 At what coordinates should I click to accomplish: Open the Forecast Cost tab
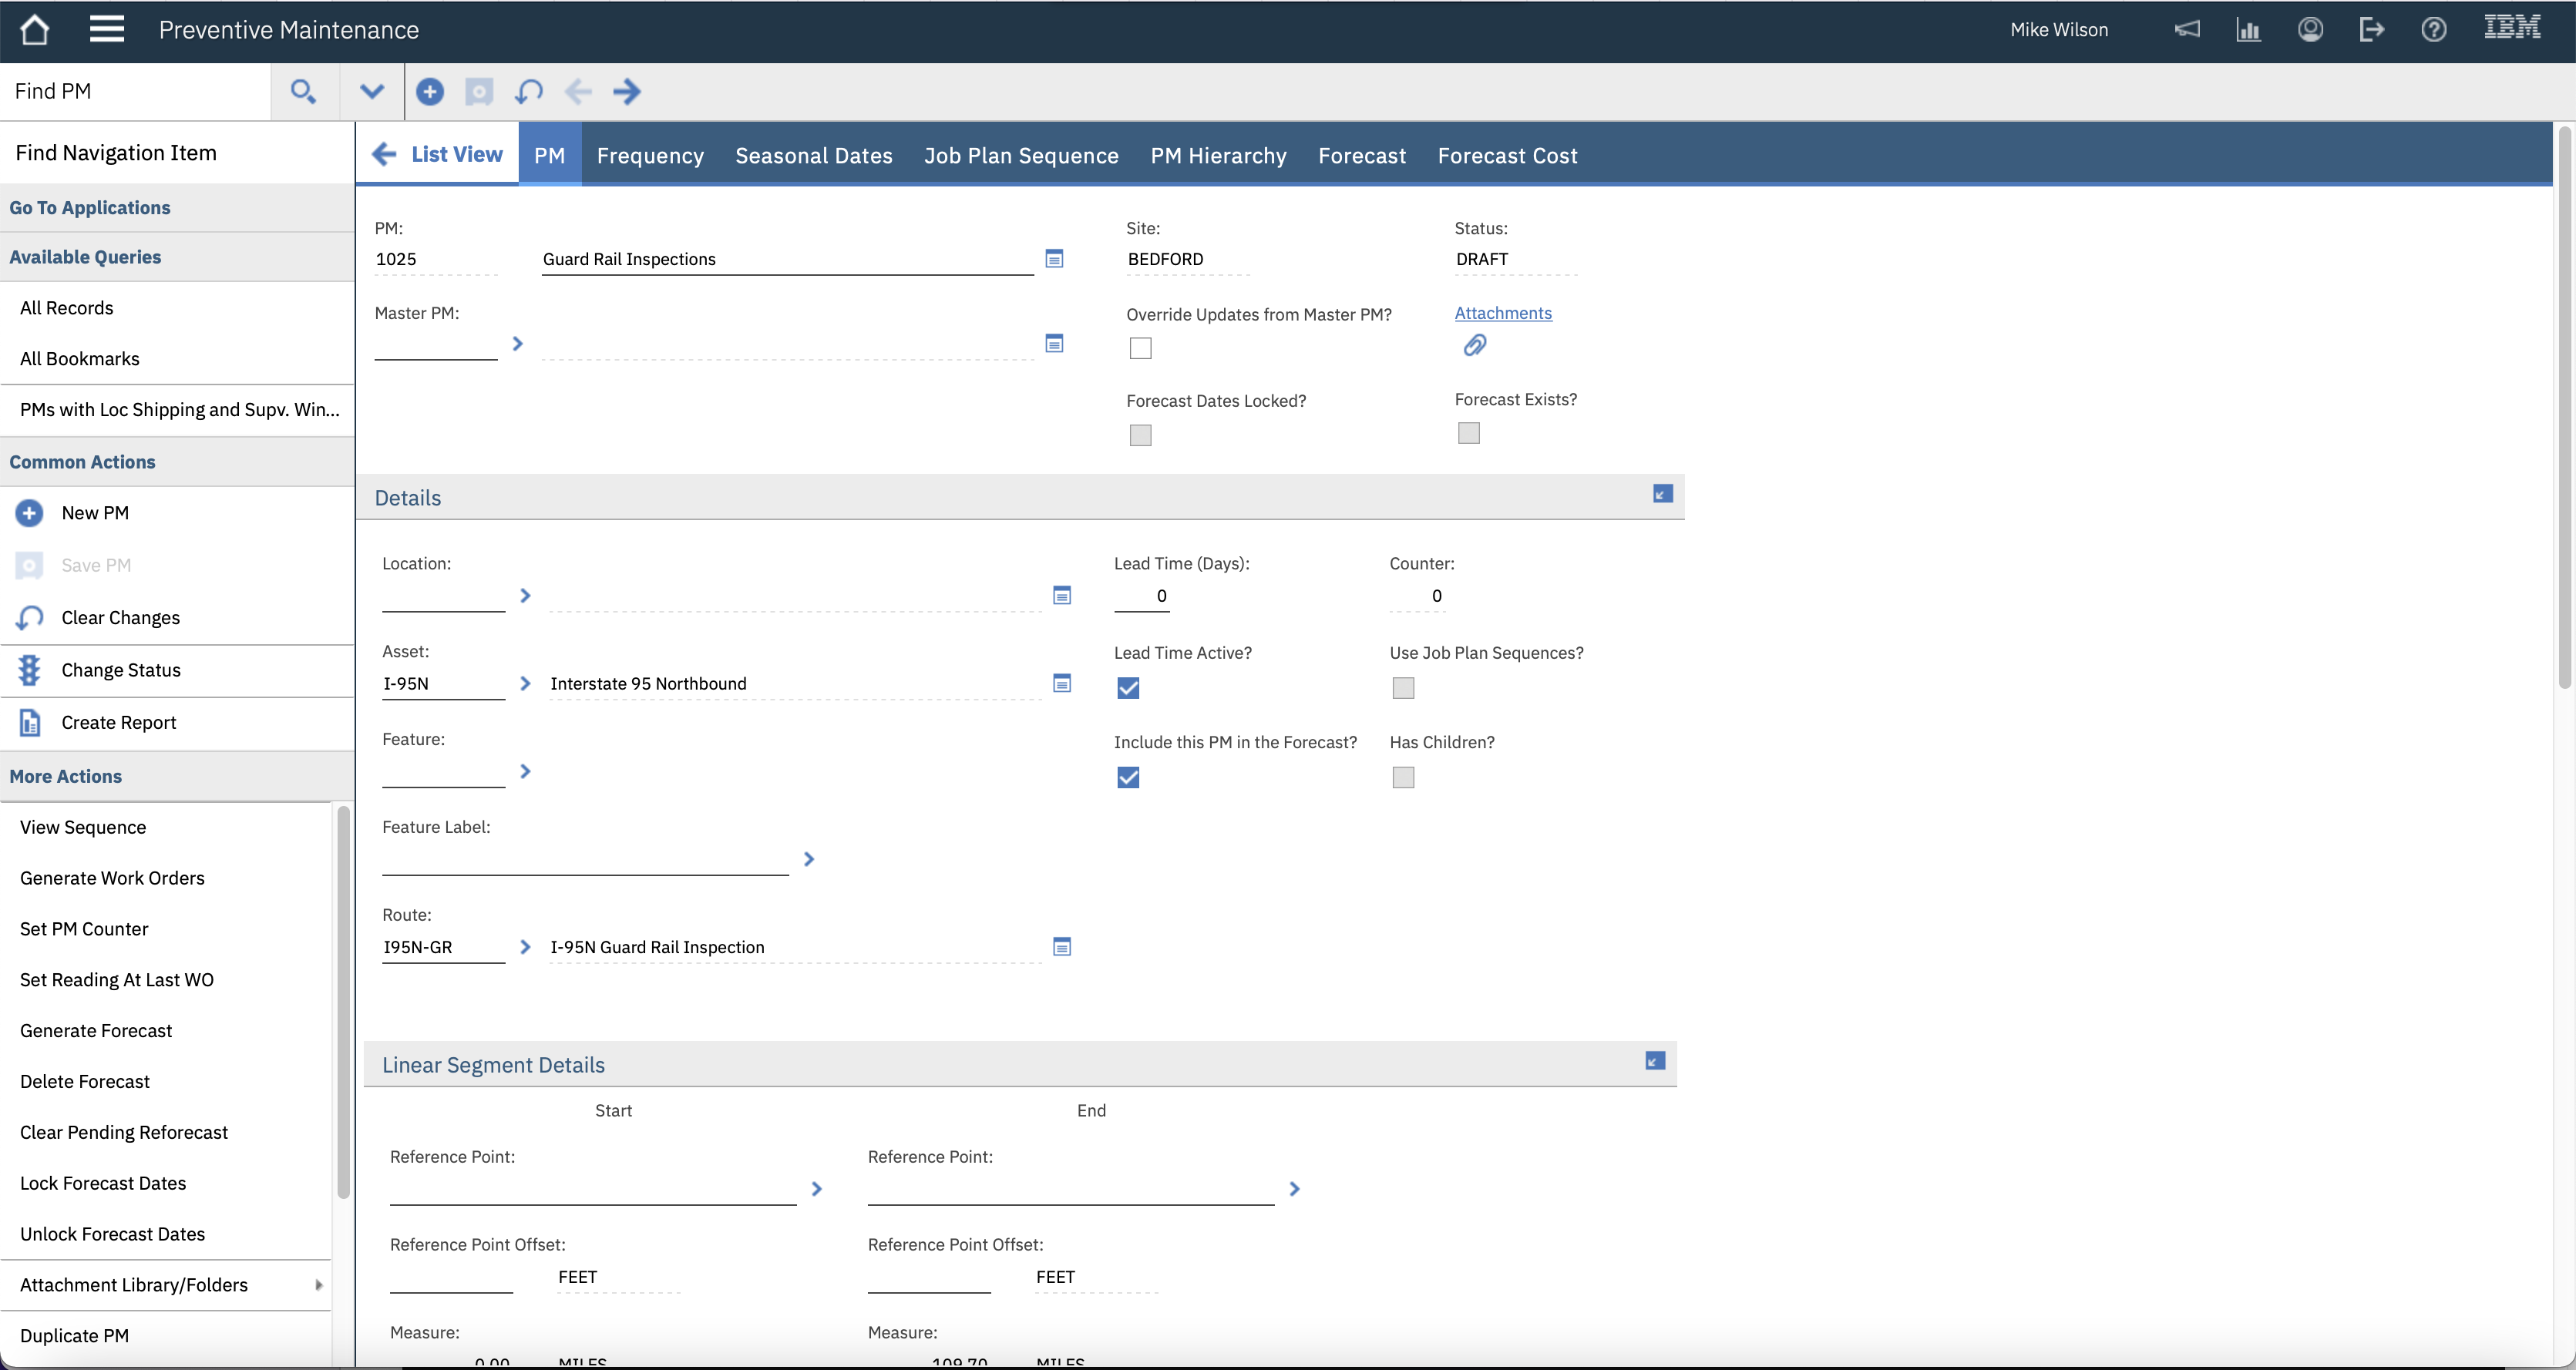pos(1507,156)
